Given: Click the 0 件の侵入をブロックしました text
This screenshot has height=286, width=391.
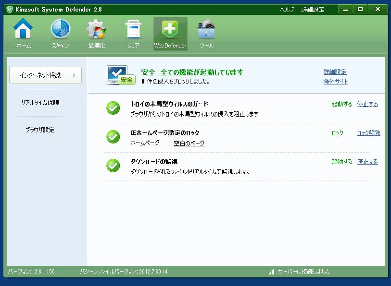Looking at the screenshot, I should coord(176,82).
